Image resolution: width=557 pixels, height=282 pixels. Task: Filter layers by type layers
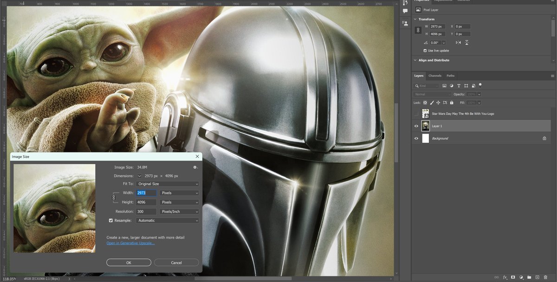click(459, 86)
